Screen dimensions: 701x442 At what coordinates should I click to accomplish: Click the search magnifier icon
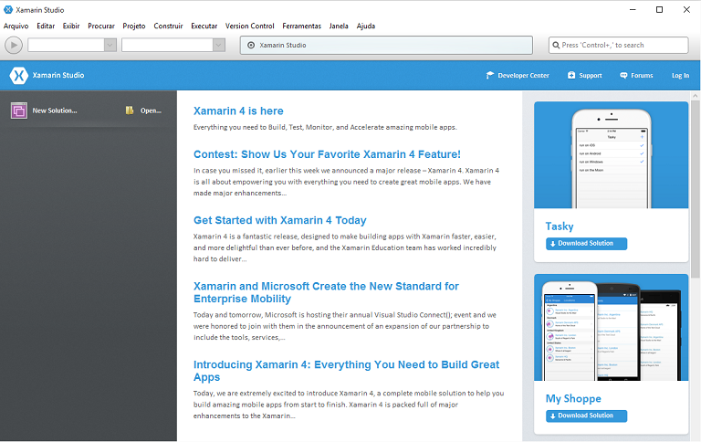click(x=556, y=45)
